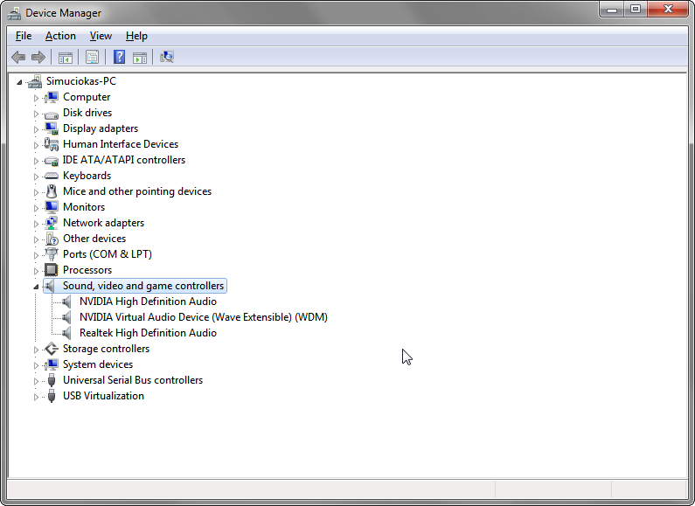
Task: Select Realtek High Definition Audio text
Action: [148, 333]
